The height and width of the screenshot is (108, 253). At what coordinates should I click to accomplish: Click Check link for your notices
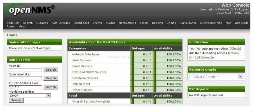tap(235, 49)
